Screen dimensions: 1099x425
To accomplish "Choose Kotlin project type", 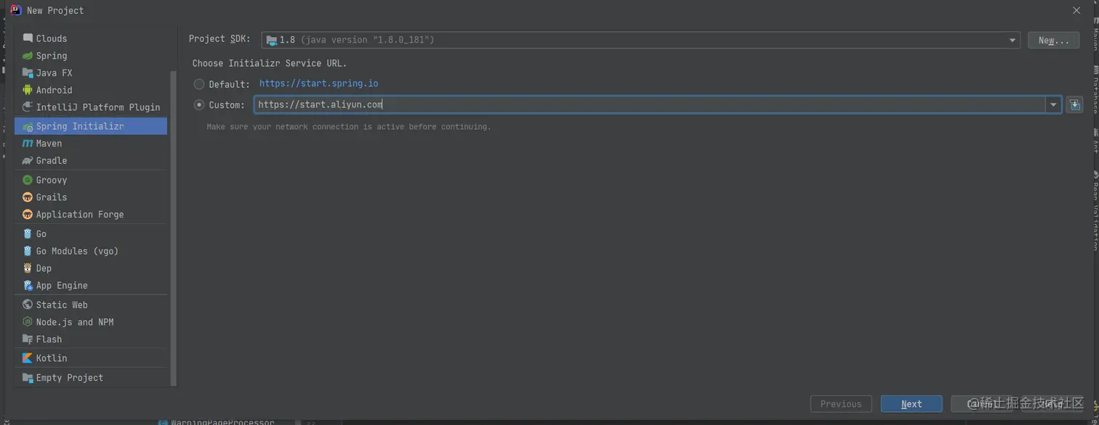I will coord(91,358).
